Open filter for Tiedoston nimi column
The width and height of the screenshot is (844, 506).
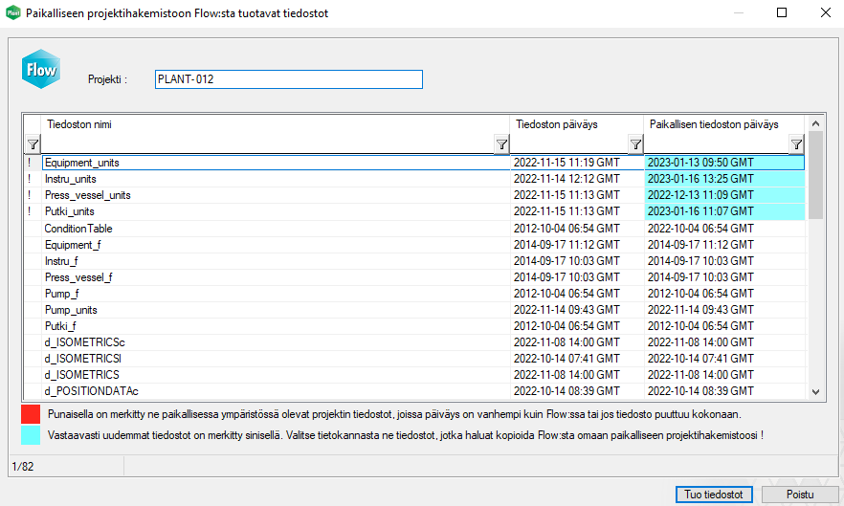501,144
